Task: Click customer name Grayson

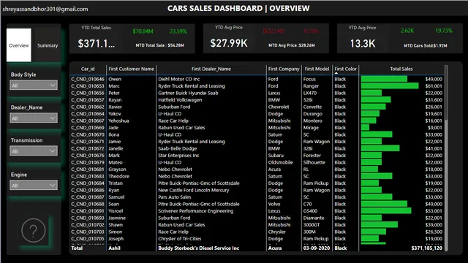Action: click(x=117, y=169)
